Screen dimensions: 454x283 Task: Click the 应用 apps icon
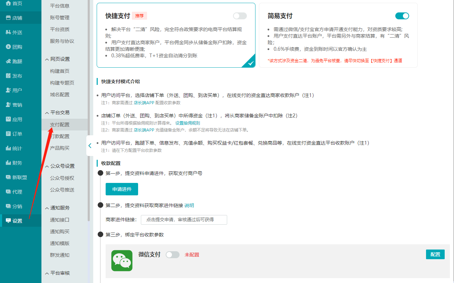point(8,119)
